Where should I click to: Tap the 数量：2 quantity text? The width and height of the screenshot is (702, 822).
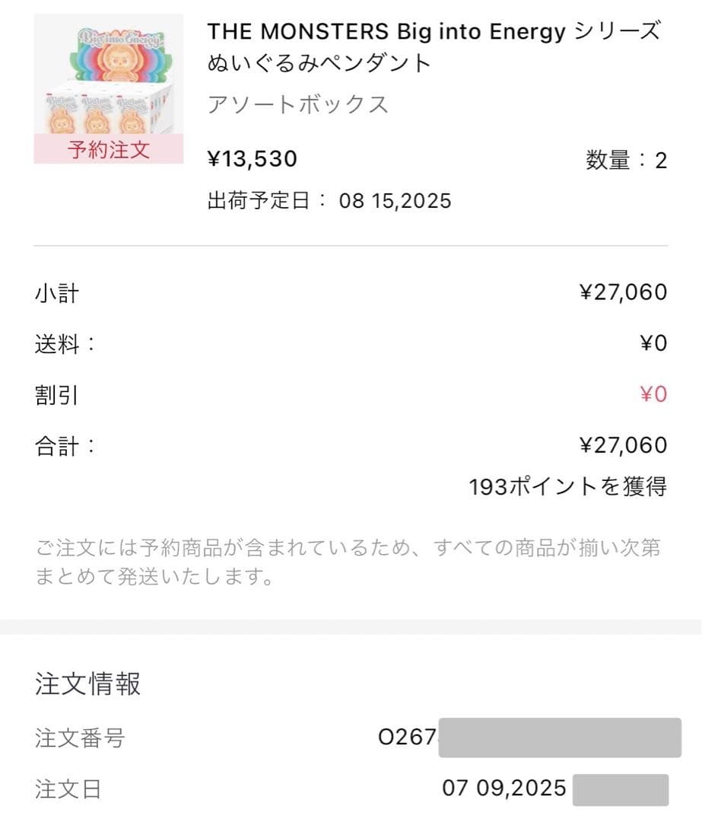click(626, 160)
